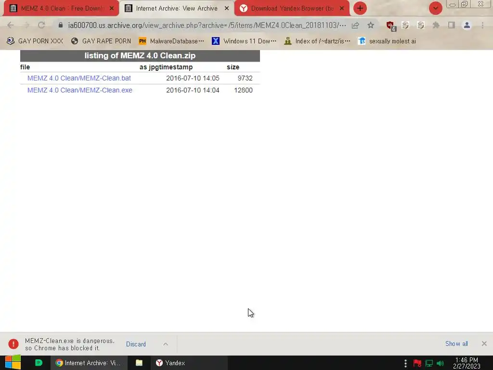
Task: Open the MEMZ-Clean.exe file link
Action: pos(80,90)
